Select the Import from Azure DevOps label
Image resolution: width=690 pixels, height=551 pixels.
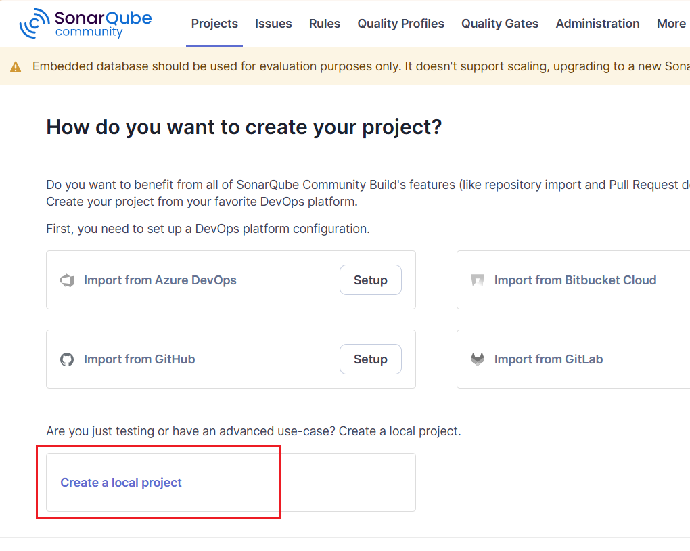pos(160,280)
